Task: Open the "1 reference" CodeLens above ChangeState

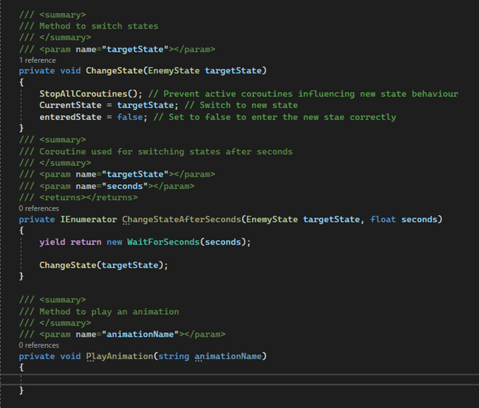Action: coord(39,60)
